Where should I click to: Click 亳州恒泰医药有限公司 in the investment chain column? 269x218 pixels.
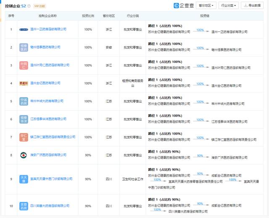click(x=226, y=50)
